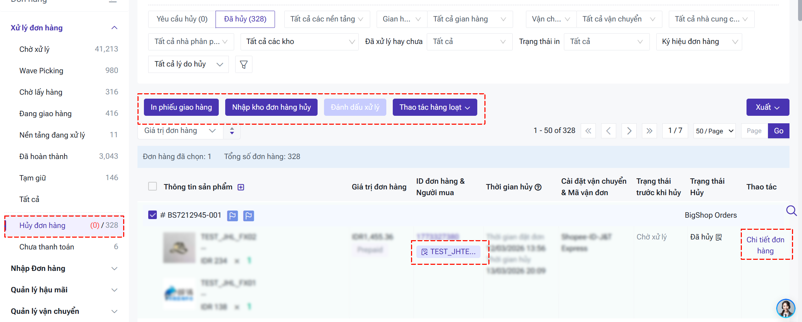Open Hủy đơn hàng in the sidebar
The height and width of the screenshot is (322, 802).
64,226
